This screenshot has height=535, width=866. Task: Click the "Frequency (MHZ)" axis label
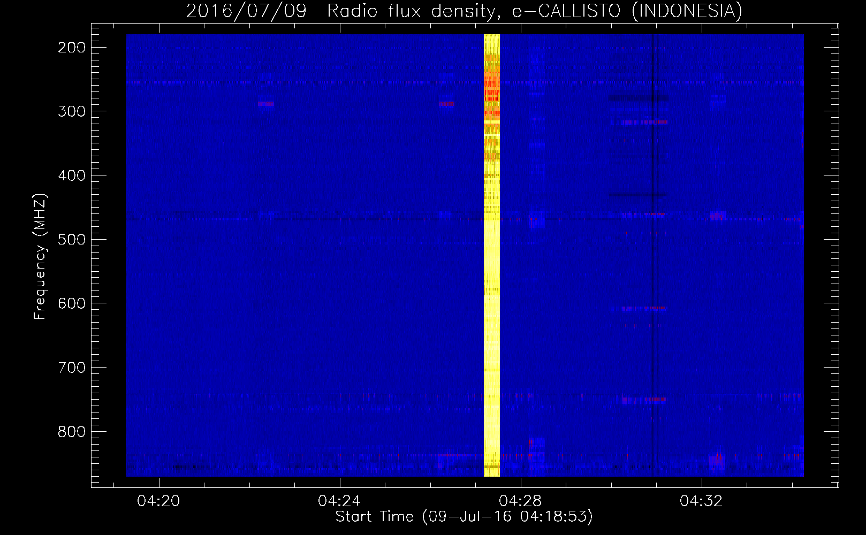40,256
